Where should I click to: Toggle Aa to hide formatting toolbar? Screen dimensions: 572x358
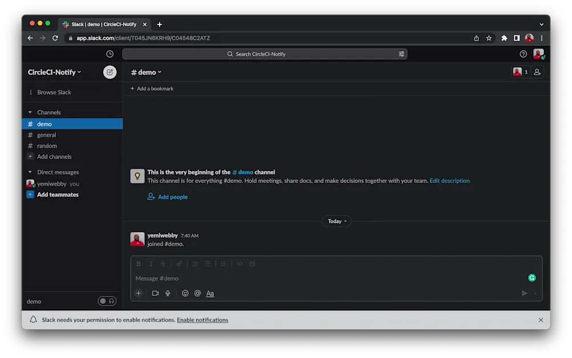(209, 293)
